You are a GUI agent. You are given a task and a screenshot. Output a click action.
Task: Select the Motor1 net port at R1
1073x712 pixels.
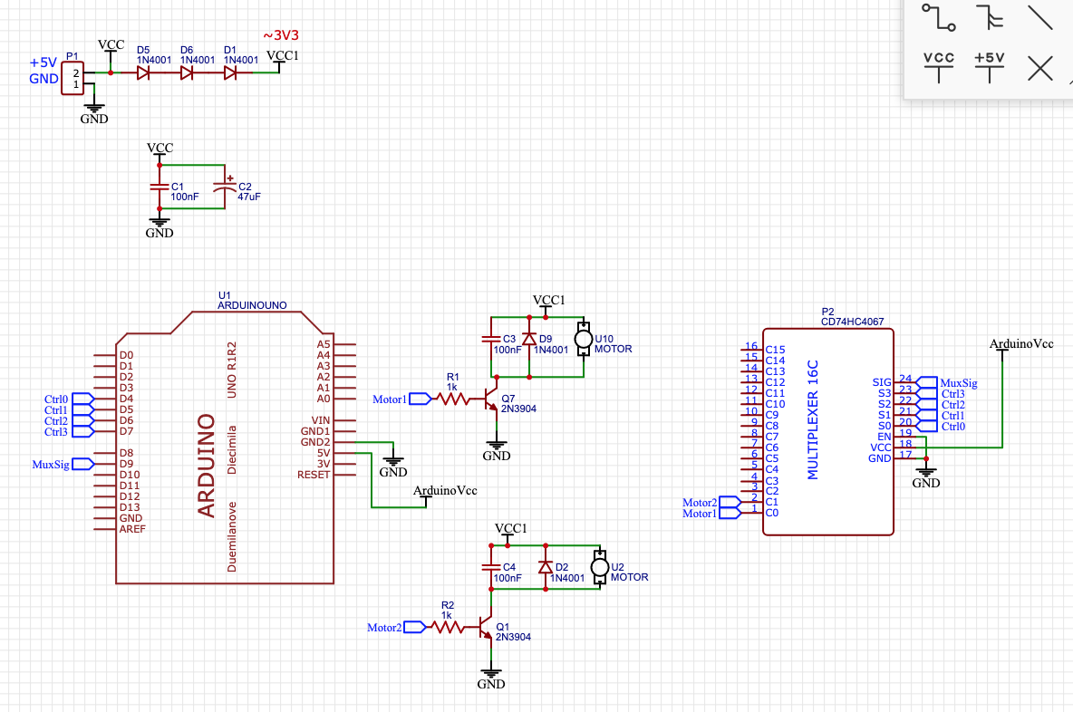click(x=420, y=399)
